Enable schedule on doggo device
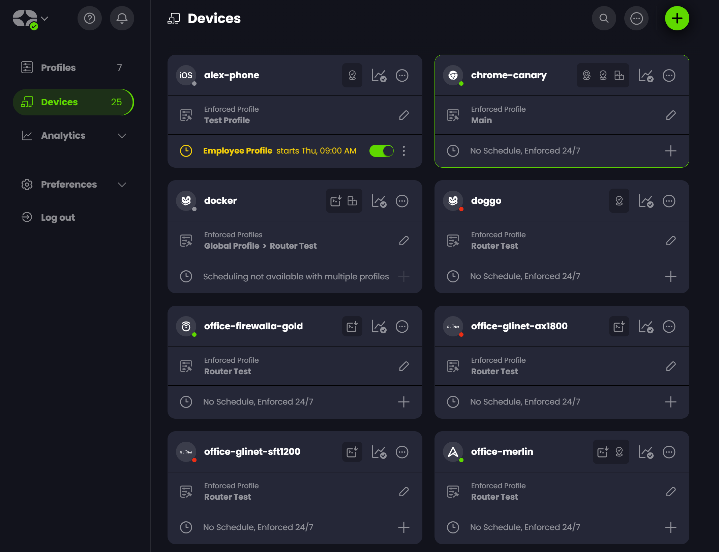 671,276
